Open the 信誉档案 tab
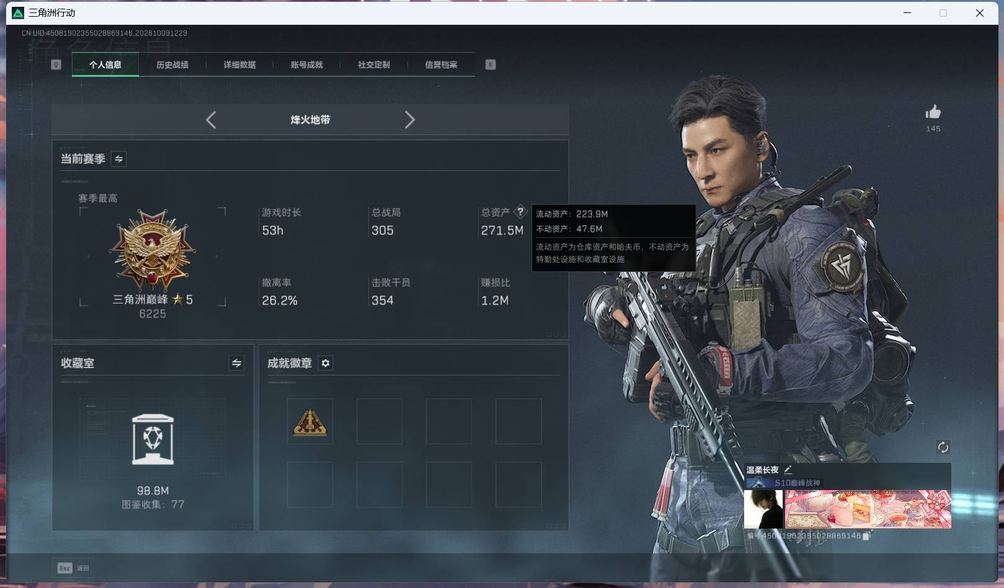 click(441, 64)
